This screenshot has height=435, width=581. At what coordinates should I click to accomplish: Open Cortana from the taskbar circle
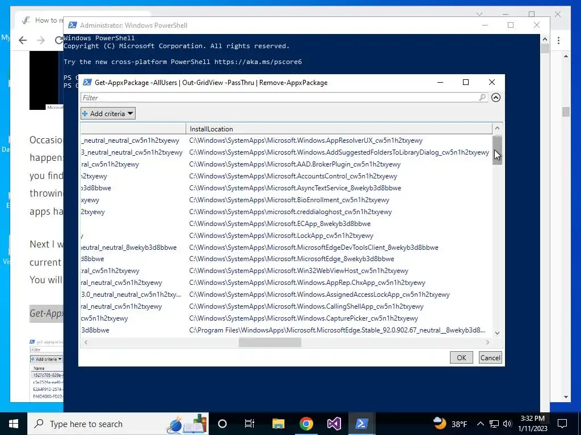(x=222, y=424)
